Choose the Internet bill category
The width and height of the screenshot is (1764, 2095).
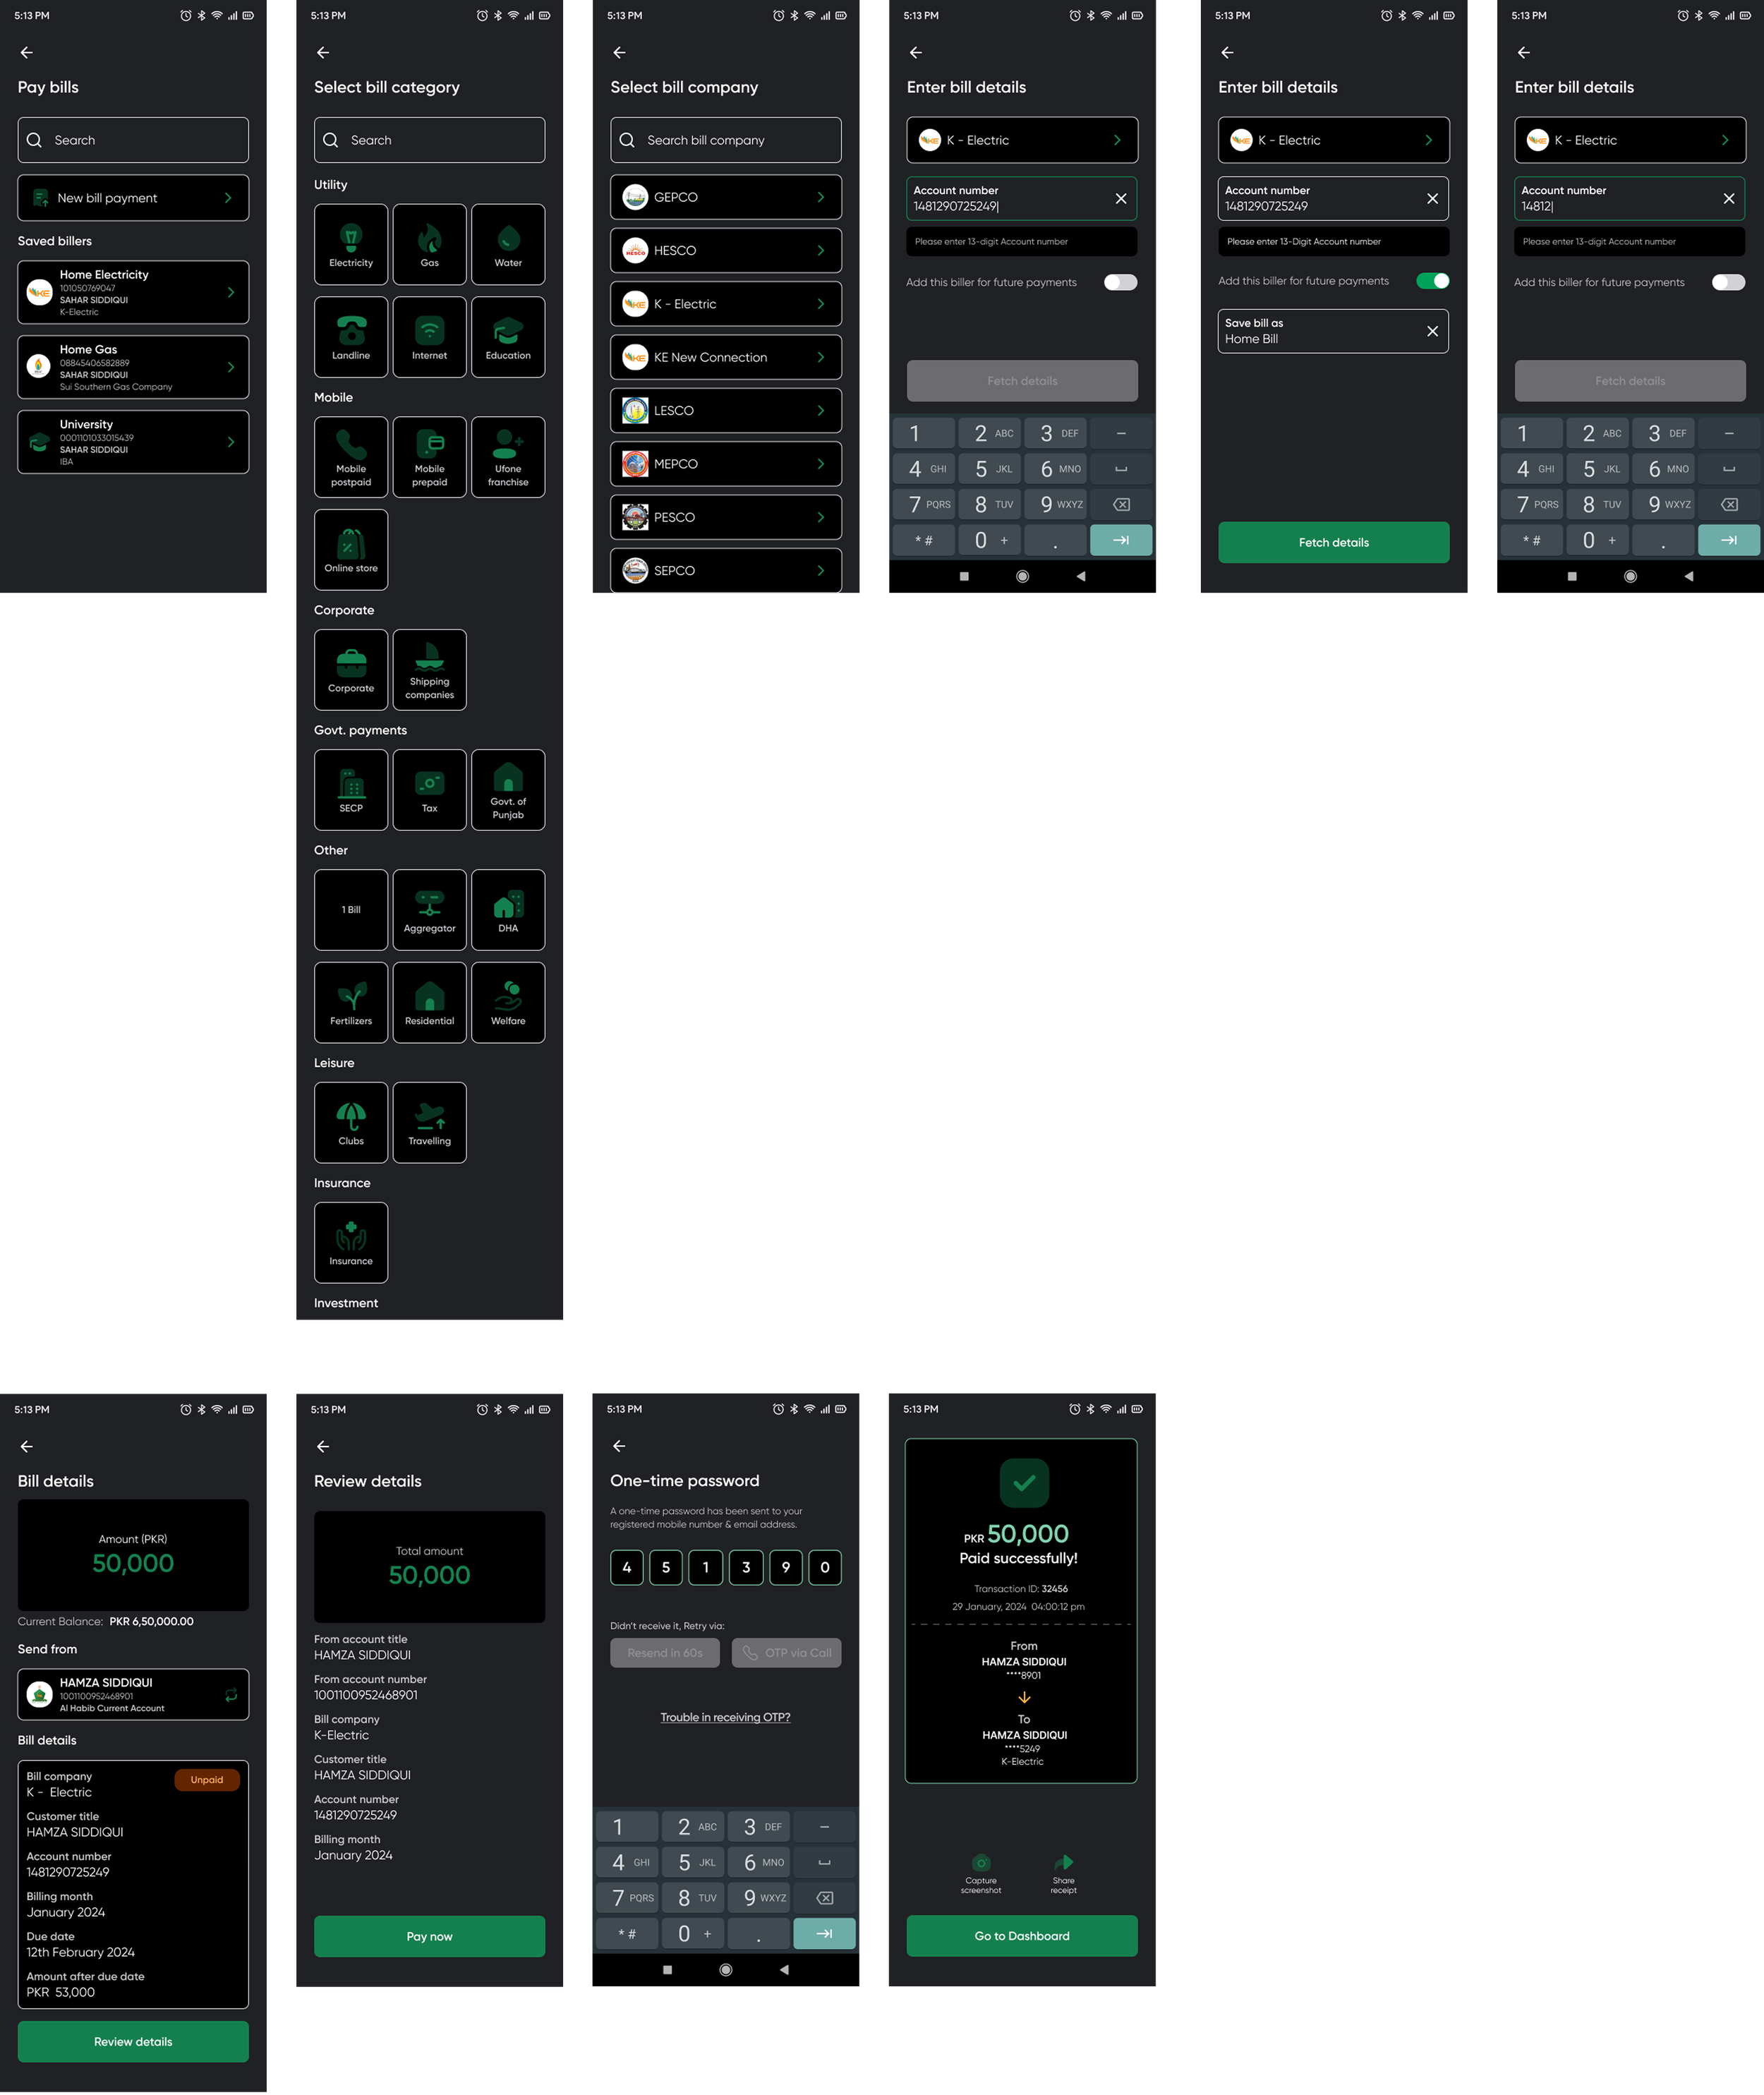429,337
